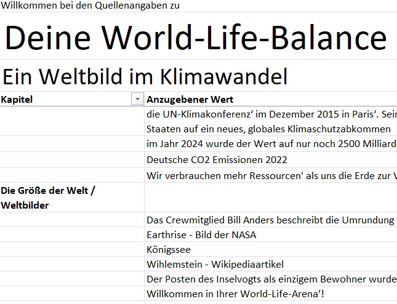The width and height of the screenshot is (397, 304).
Task: Select the empty Kapitel cell beside Königssee
Action: [x=72, y=250]
